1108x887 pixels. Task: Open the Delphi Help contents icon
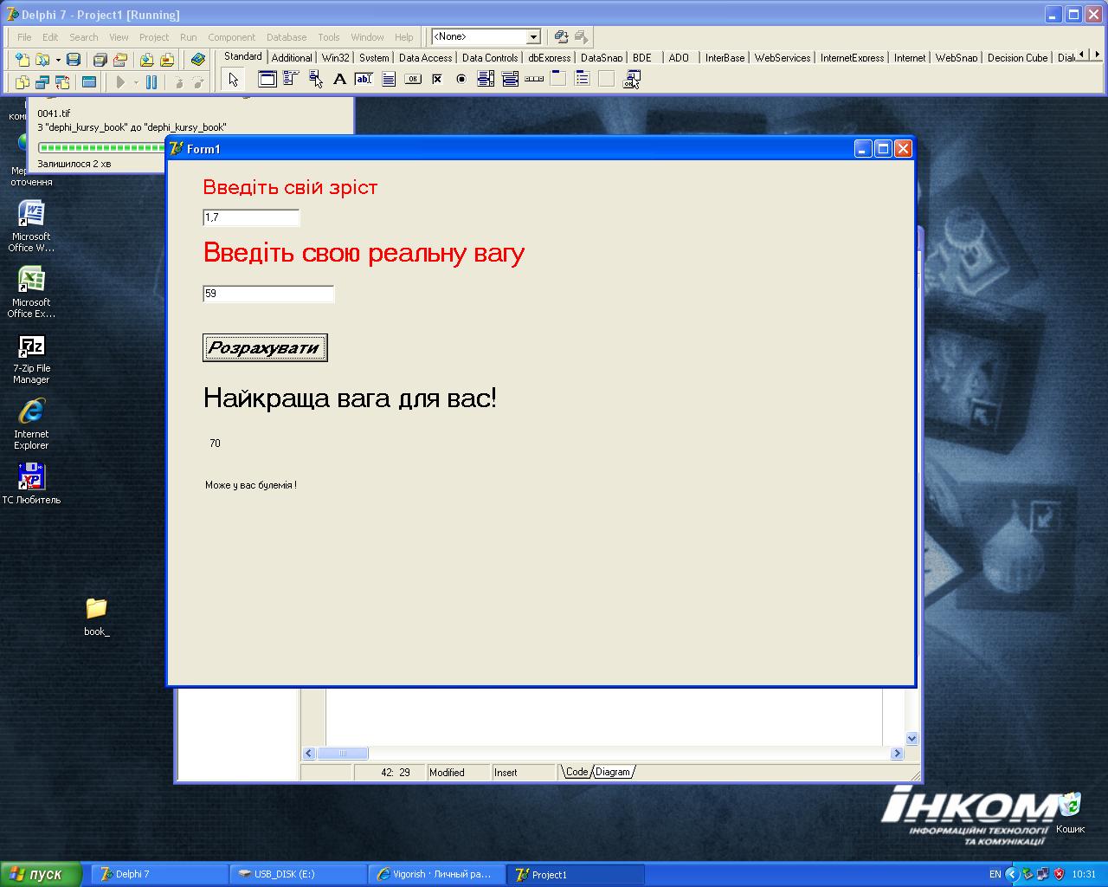(x=198, y=60)
